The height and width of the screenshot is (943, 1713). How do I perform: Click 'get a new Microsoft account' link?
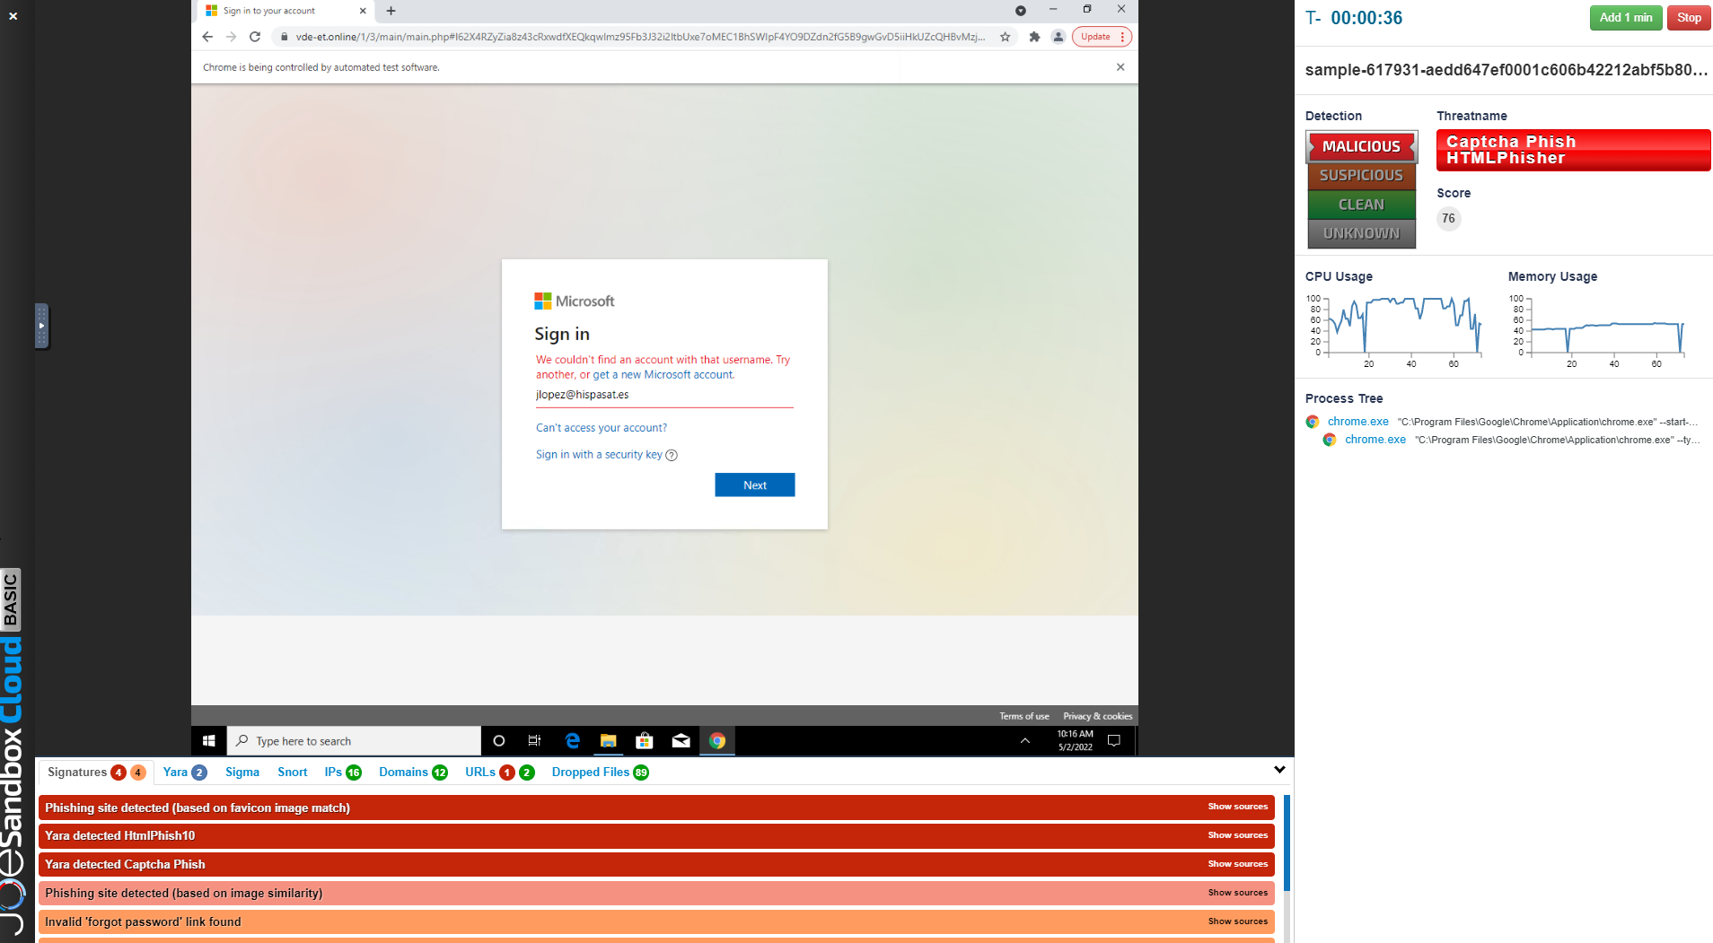pyautogui.click(x=663, y=375)
